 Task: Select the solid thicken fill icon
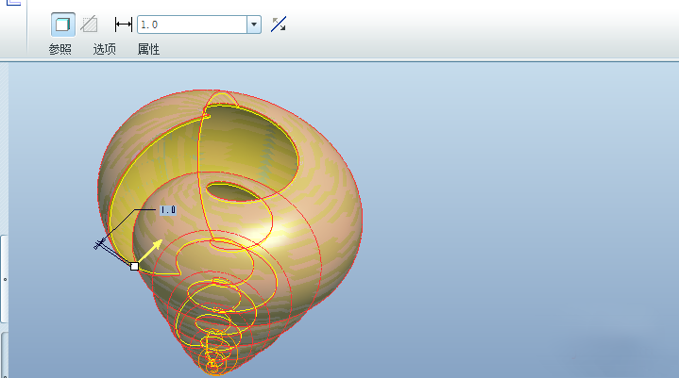(x=62, y=25)
